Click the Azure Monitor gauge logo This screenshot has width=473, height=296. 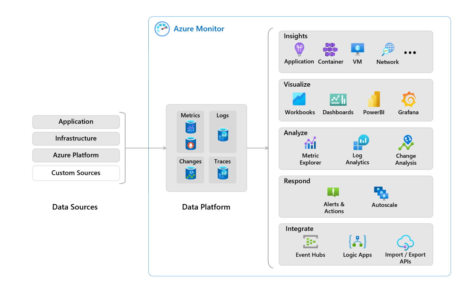click(162, 29)
